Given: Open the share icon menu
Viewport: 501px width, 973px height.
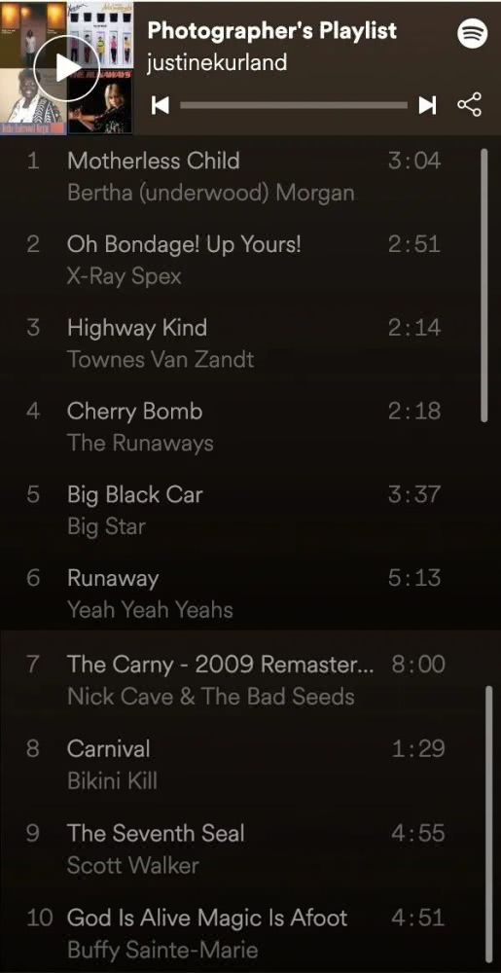Looking at the screenshot, I should coord(469,105).
